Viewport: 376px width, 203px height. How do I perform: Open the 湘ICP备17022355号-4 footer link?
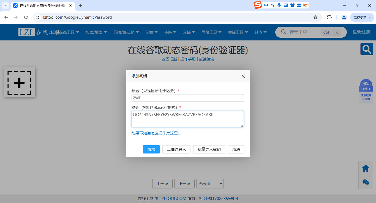[218, 199]
